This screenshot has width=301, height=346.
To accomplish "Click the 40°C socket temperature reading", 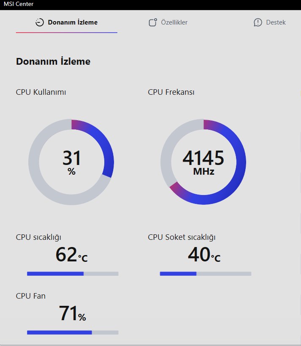I will click(204, 255).
